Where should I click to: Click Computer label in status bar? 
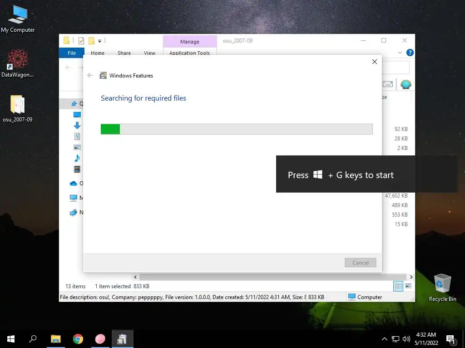pos(370,297)
